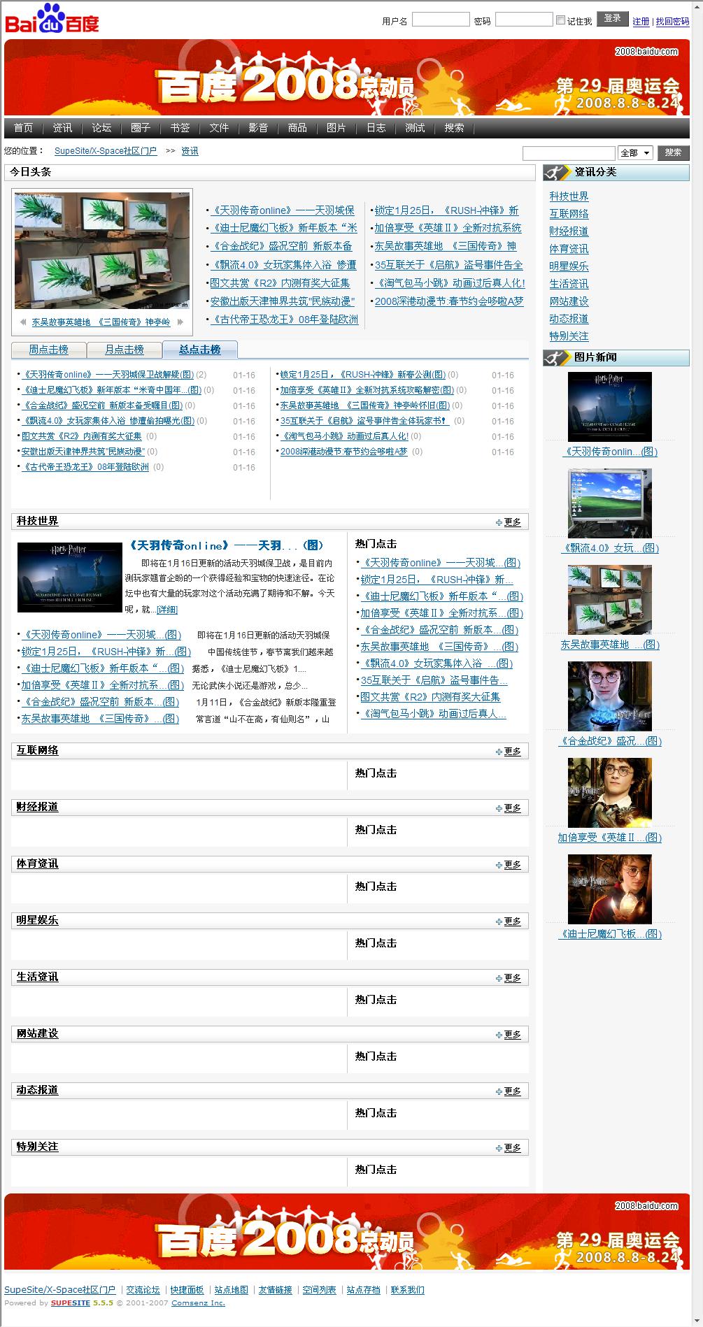The width and height of the screenshot is (703, 1327).
Task: Open 体育资讯 in the category sidebar
Action: 569,249
